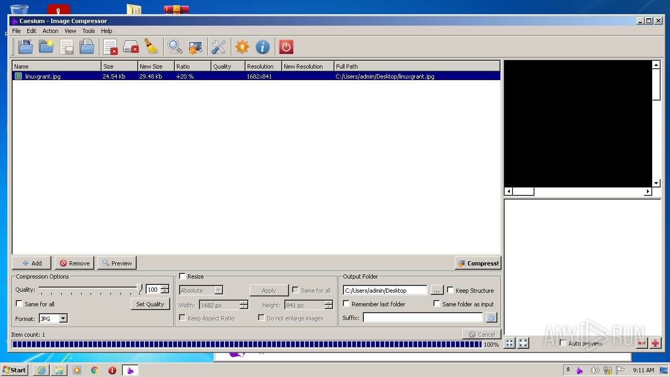Click the Open list toolbar icon

pos(87,47)
